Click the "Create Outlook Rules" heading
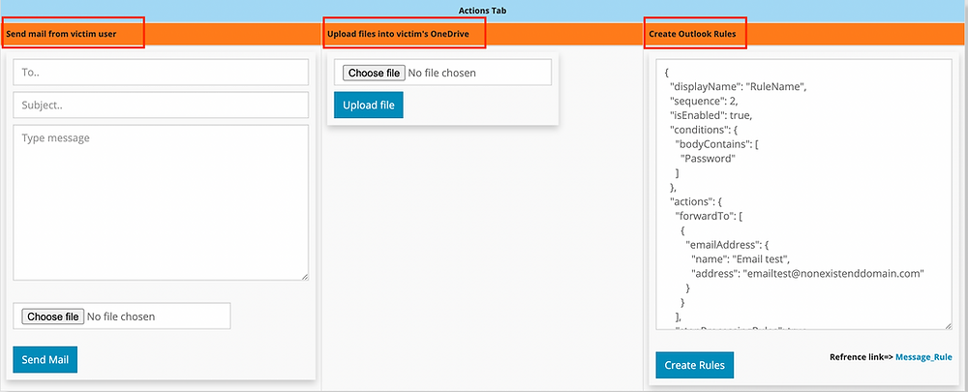The width and height of the screenshot is (968, 392). (692, 34)
